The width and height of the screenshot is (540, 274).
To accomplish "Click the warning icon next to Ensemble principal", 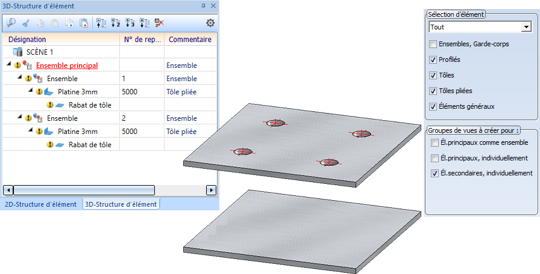I will (17, 65).
